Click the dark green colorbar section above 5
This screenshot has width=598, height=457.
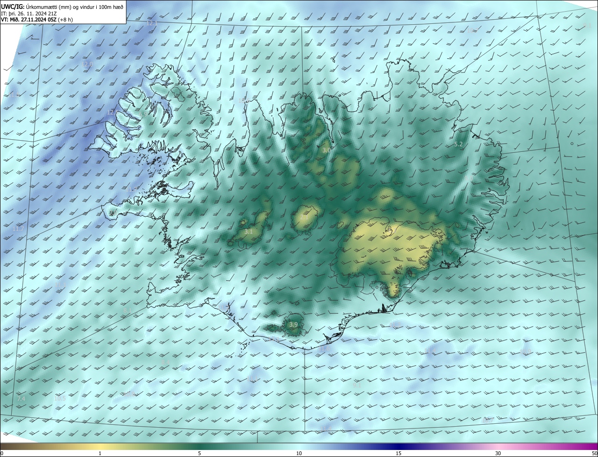click(199, 447)
